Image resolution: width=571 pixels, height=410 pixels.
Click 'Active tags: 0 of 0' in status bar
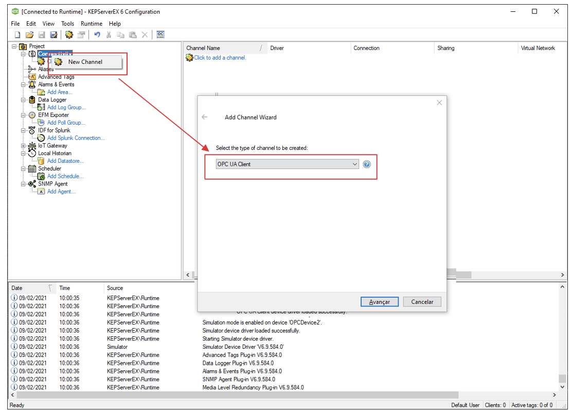532,405
